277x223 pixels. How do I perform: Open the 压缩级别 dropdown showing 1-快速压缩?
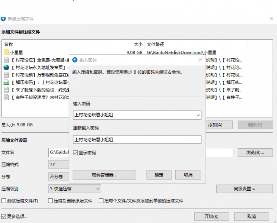(x=74, y=189)
